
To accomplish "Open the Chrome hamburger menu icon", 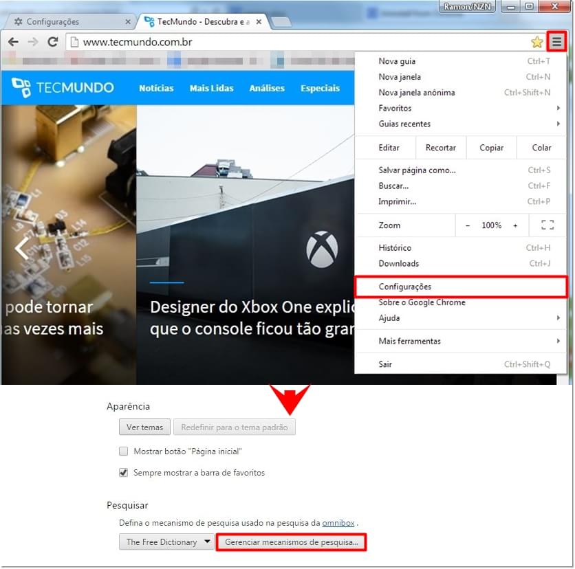I will coord(556,42).
